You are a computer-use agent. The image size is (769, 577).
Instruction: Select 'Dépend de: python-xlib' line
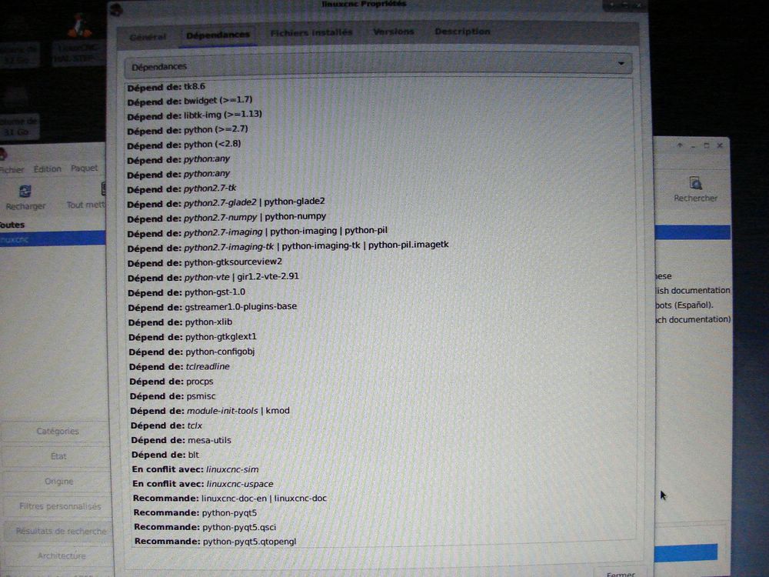pyautogui.click(x=181, y=322)
